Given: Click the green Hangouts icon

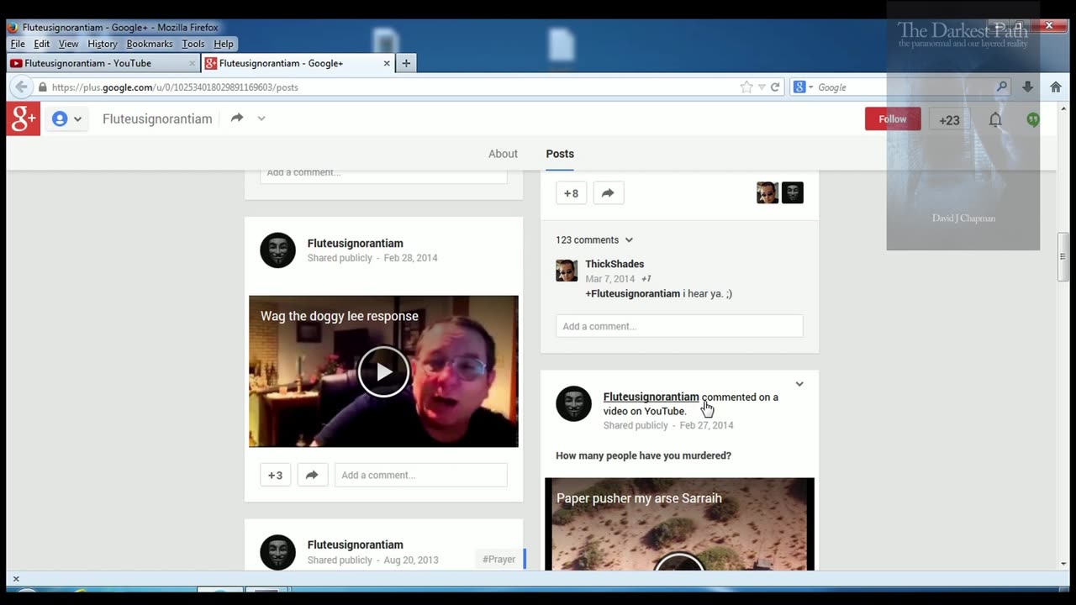Looking at the screenshot, I should (x=1033, y=120).
